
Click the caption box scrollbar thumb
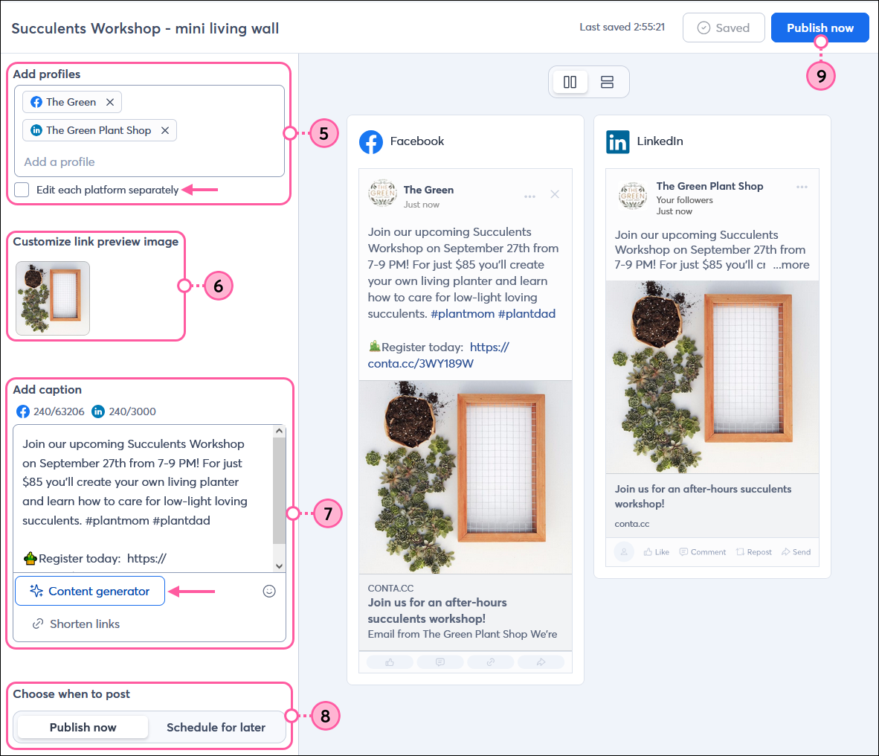pos(279,490)
